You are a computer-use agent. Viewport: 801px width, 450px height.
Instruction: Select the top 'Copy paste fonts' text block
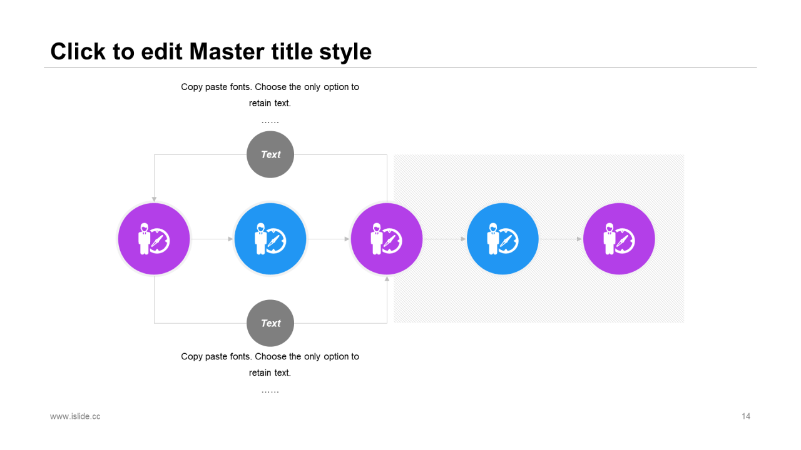click(x=270, y=95)
